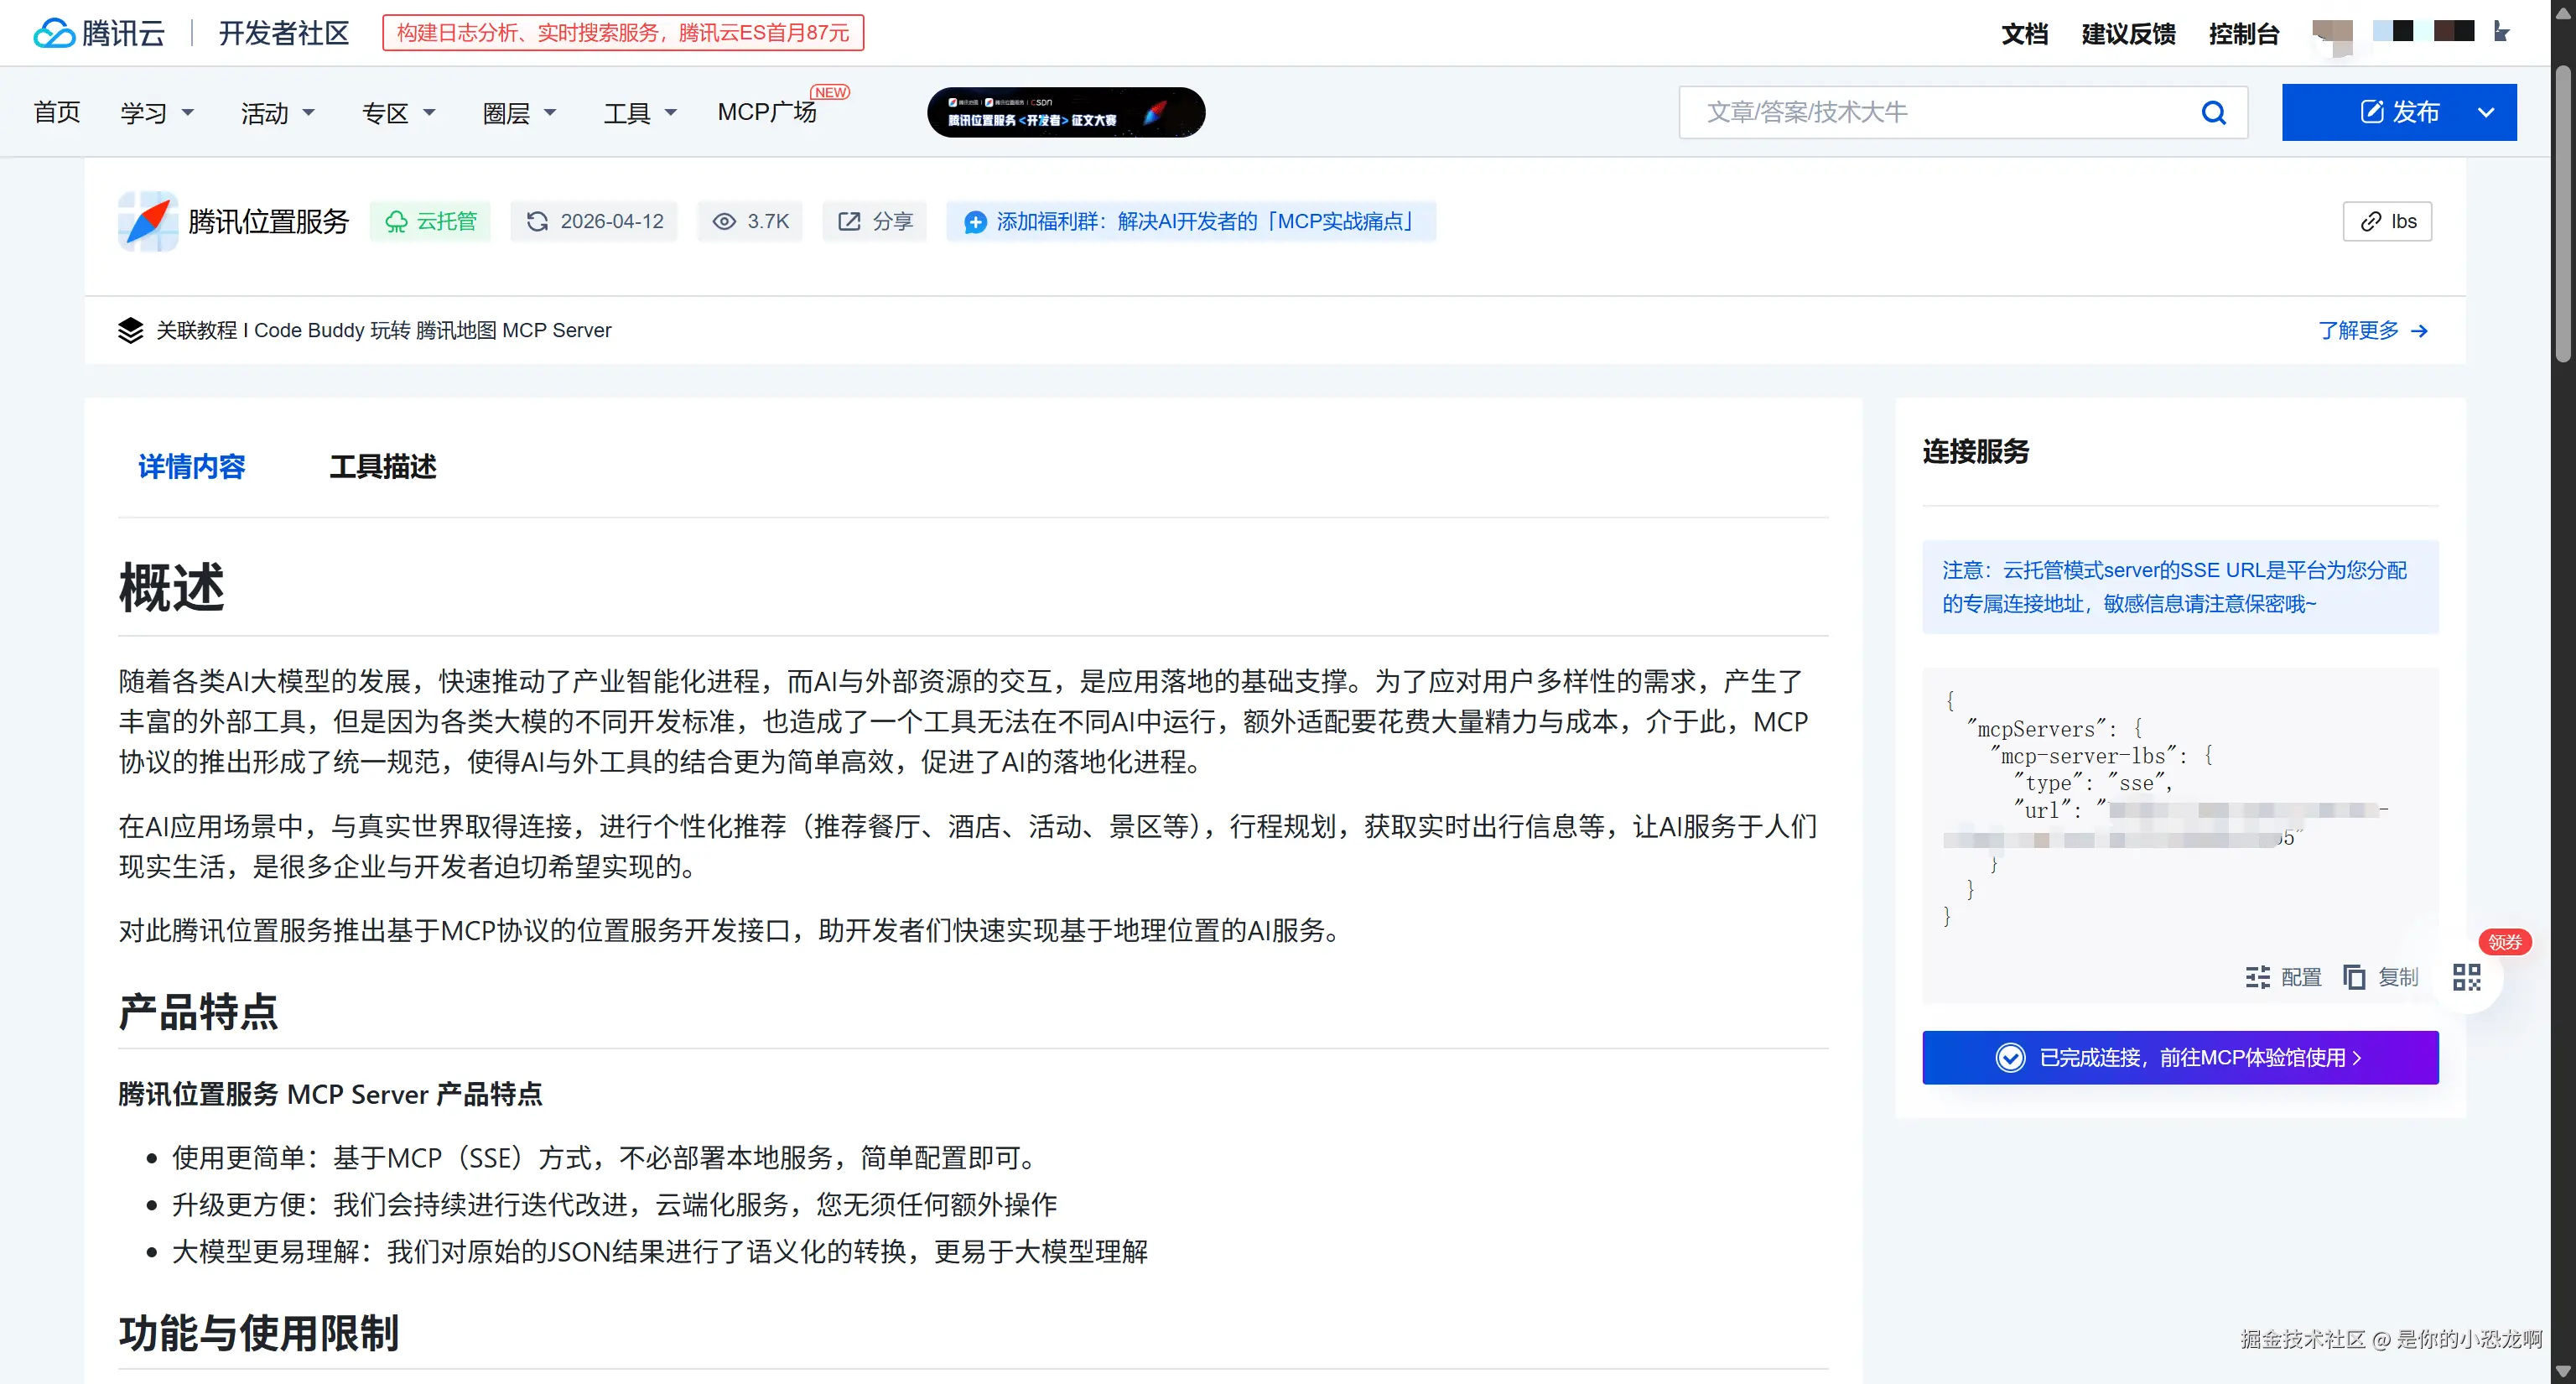Viewport: 2576px width, 1384px height.
Task: Expand the 学习 dropdown menu
Action: 156,113
